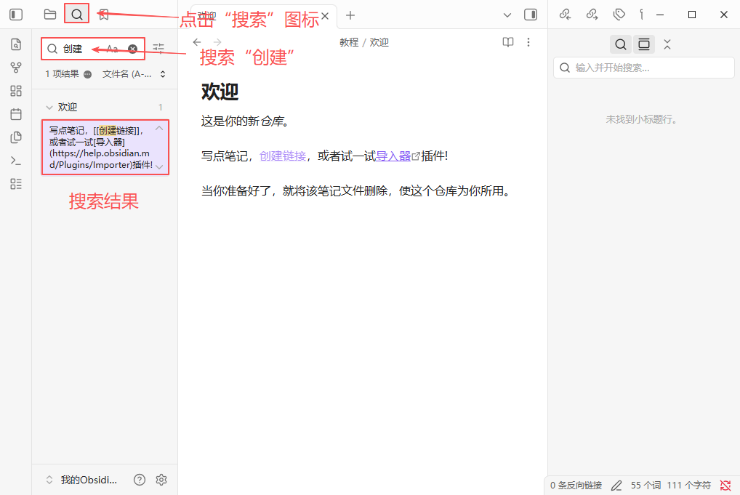Click the 55 个词 word count
Viewport: 740px width, 495px height.
coord(646,485)
